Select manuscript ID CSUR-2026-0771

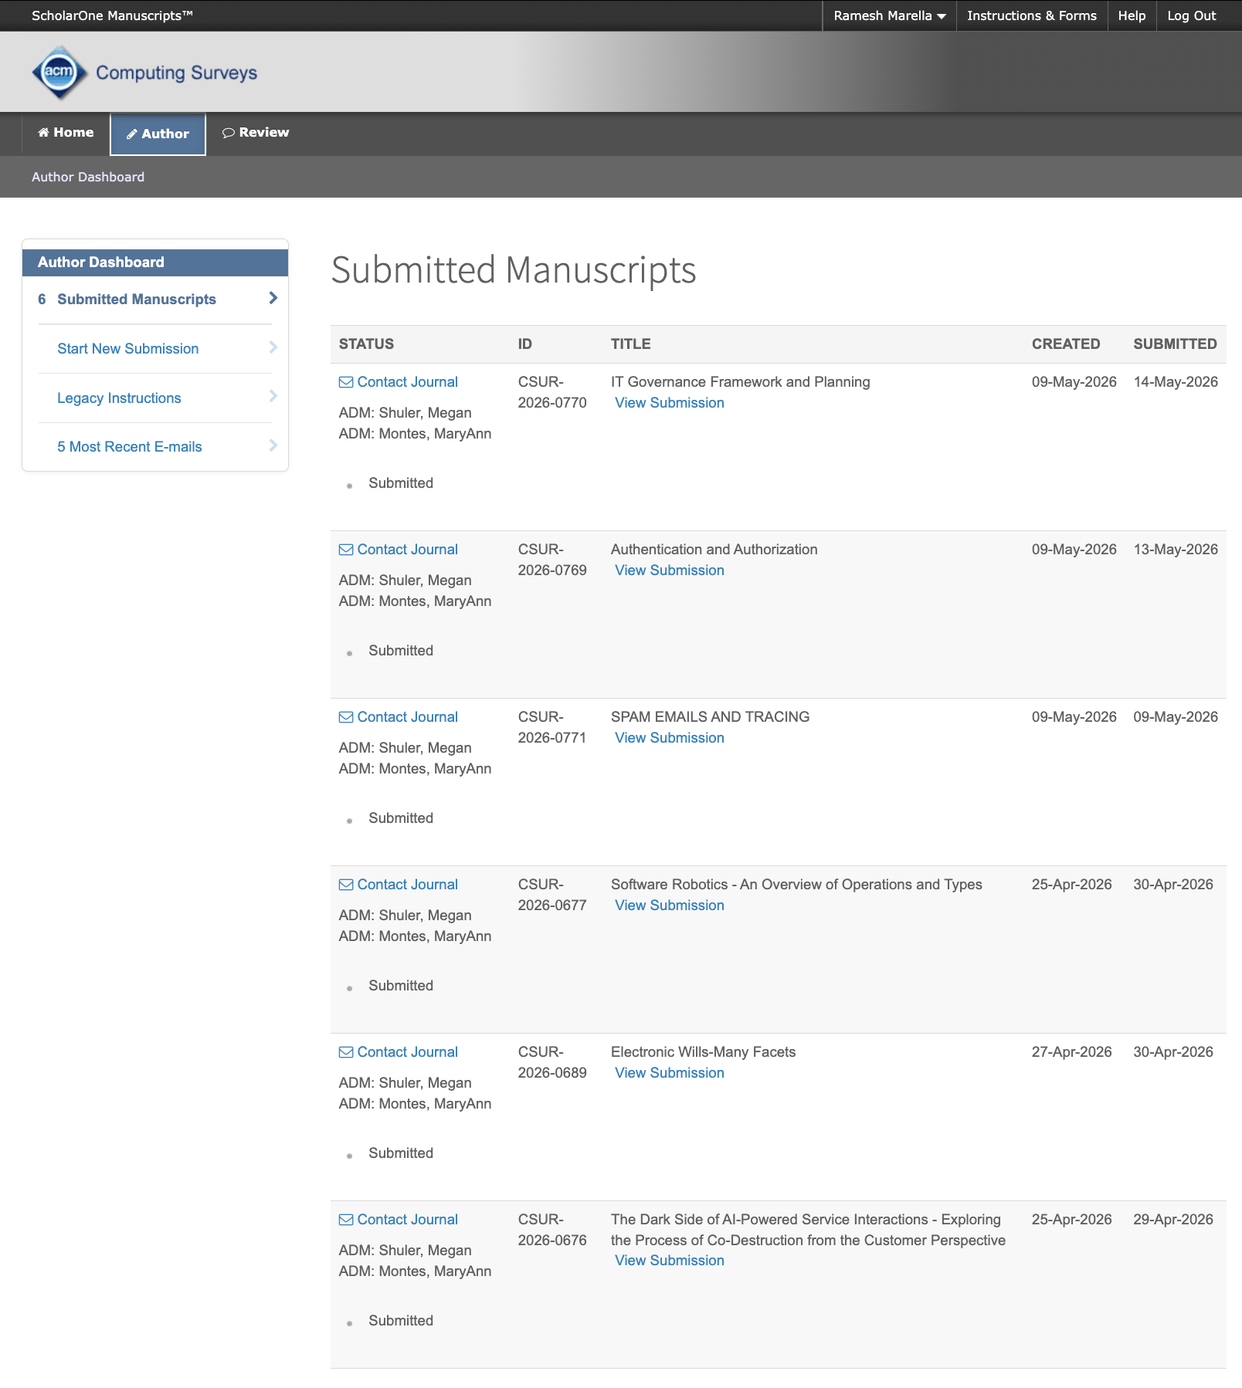click(552, 727)
